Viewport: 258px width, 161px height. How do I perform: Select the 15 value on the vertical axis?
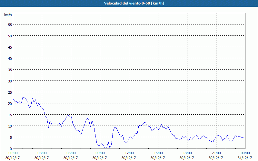coord(10,115)
